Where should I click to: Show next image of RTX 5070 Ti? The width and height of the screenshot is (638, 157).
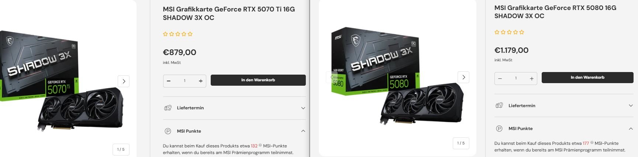click(x=124, y=81)
